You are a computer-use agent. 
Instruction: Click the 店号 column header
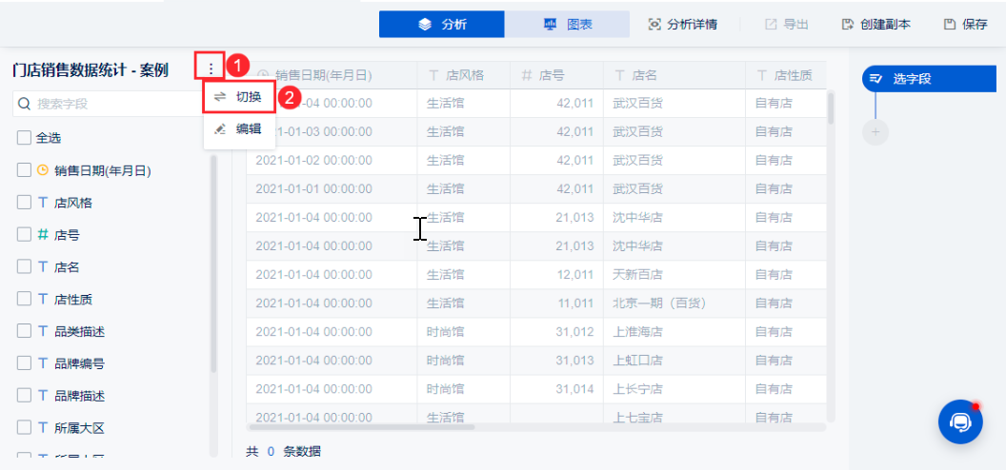point(556,75)
